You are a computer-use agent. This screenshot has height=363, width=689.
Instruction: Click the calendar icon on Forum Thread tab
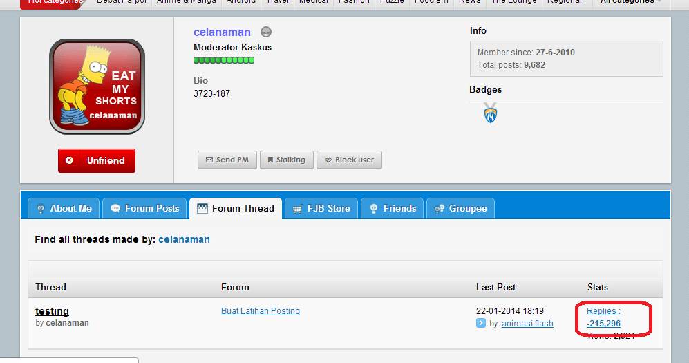(202, 209)
